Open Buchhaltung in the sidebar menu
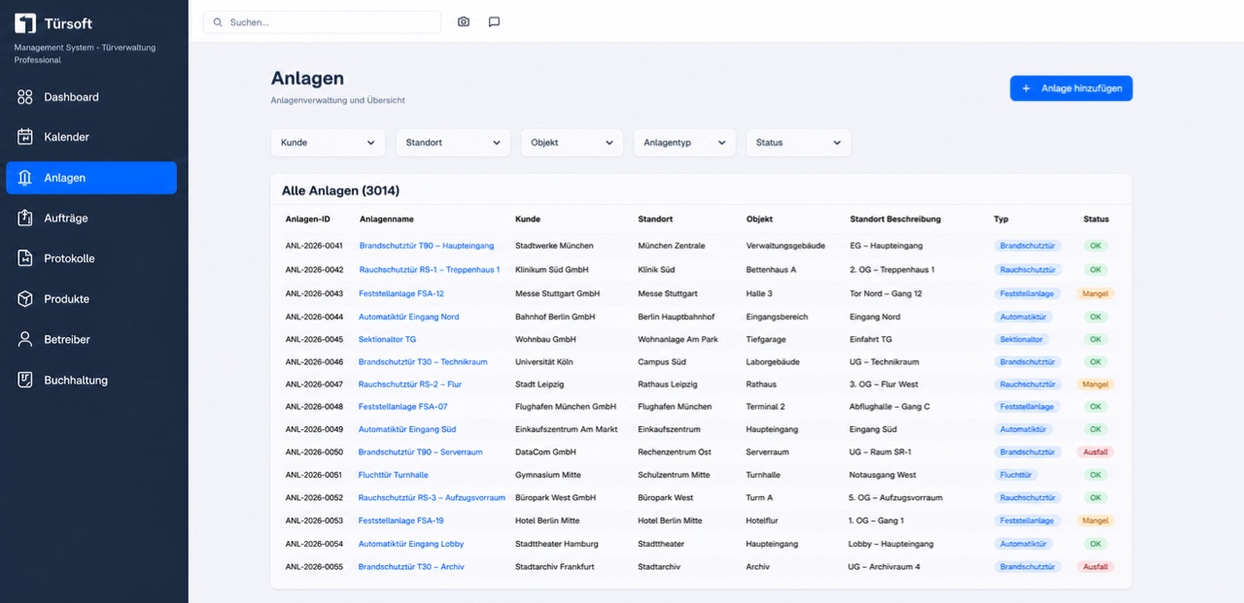Image resolution: width=1244 pixels, height=603 pixels. (x=91, y=380)
